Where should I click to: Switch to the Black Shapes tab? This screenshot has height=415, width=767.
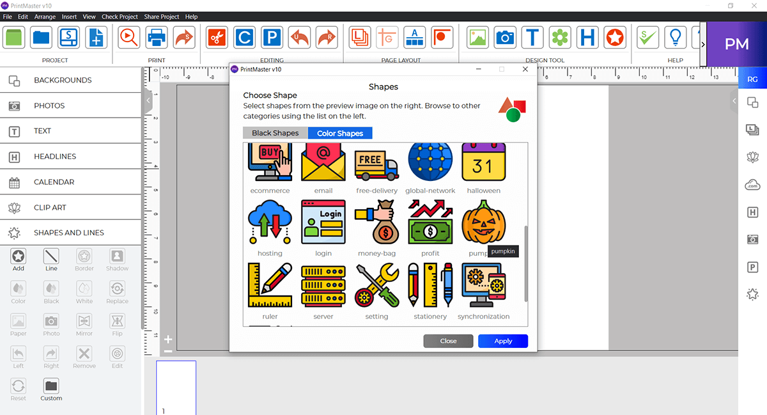(275, 133)
